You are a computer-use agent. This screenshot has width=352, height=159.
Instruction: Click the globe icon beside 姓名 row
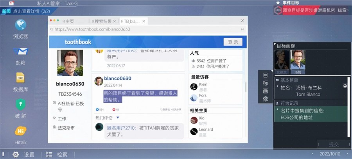(345, 86)
